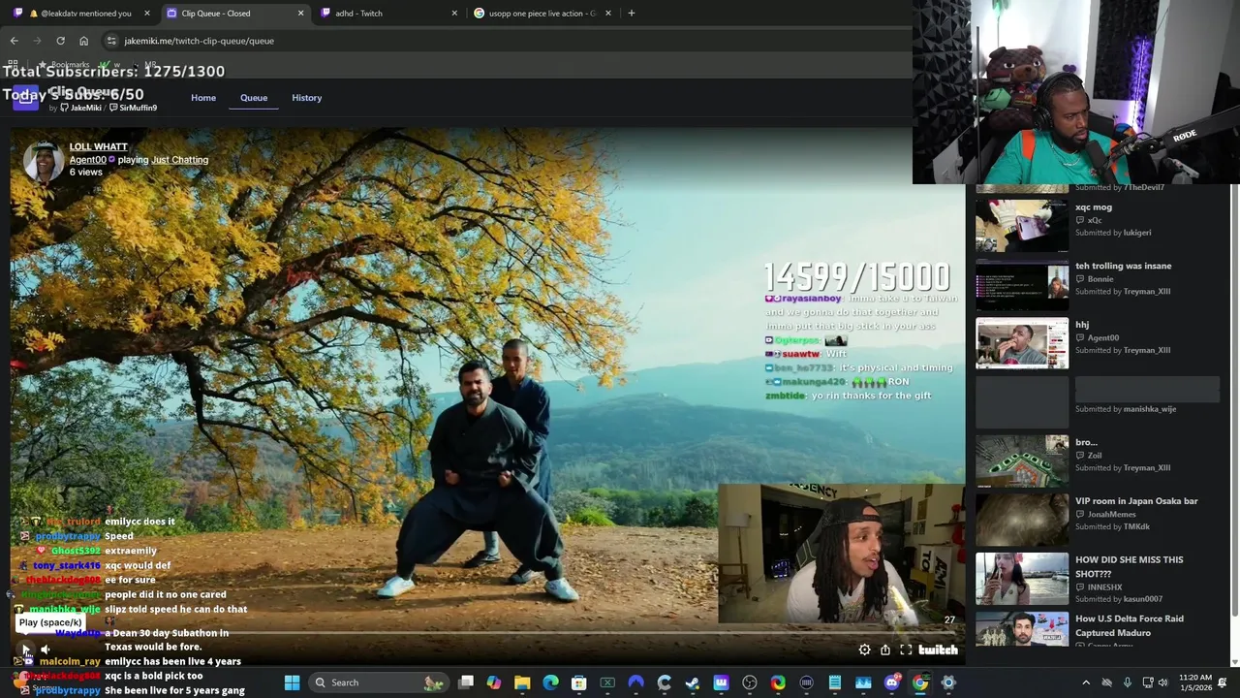Select the Queue navigation tab
The image size is (1240, 698).
pos(254,98)
